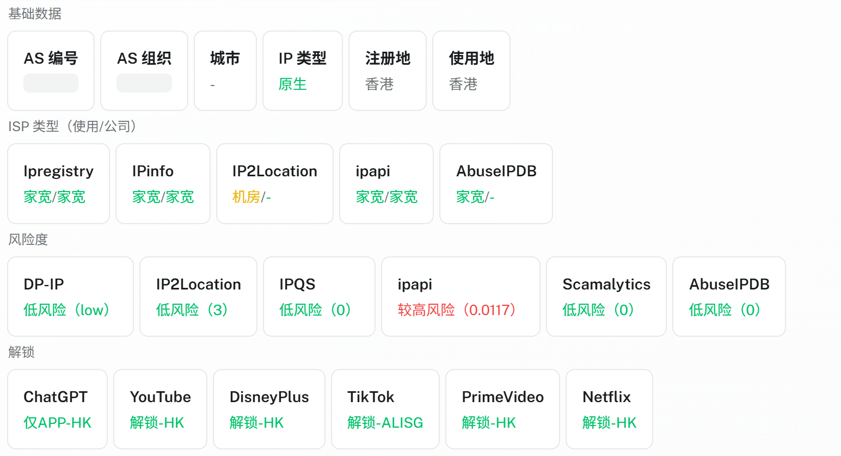Select the TikTok 解锁-ALISG card

385,409
